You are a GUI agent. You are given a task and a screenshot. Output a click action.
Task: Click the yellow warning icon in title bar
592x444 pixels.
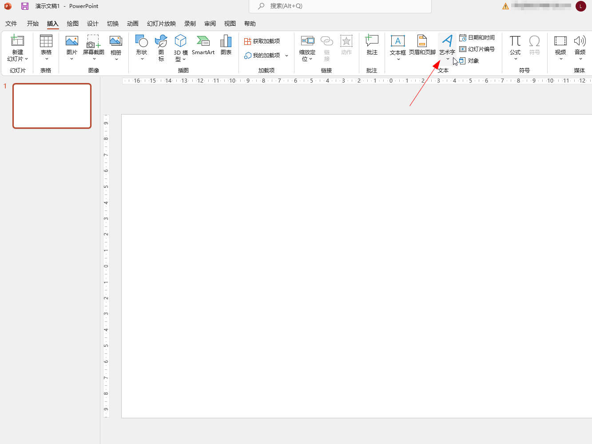pyautogui.click(x=505, y=6)
